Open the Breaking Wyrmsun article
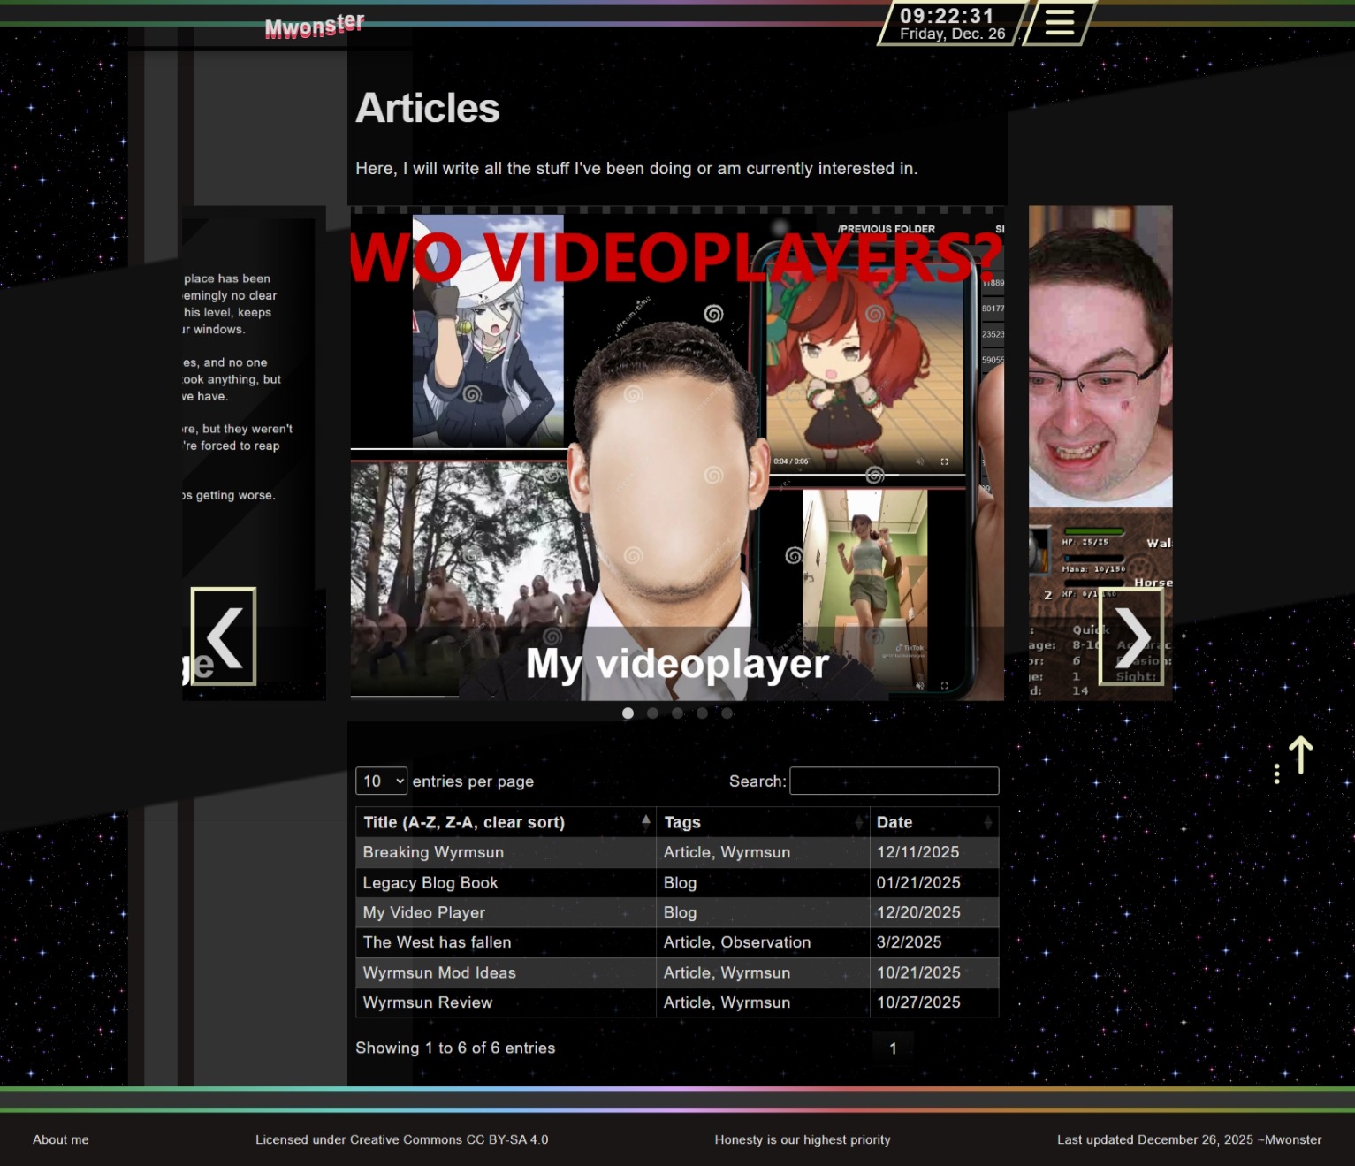 pyautogui.click(x=433, y=852)
